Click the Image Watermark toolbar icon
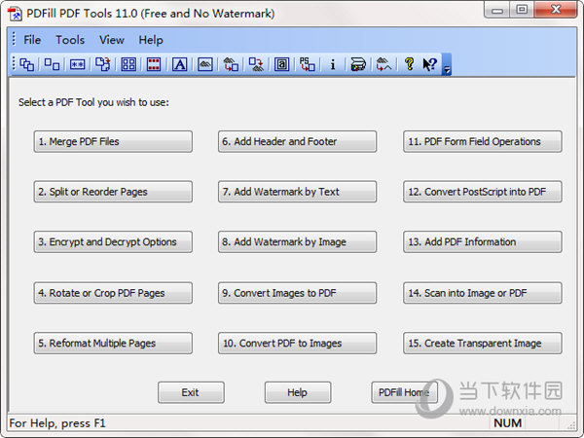The height and width of the screenshot is (438, 584). point(204,64)
